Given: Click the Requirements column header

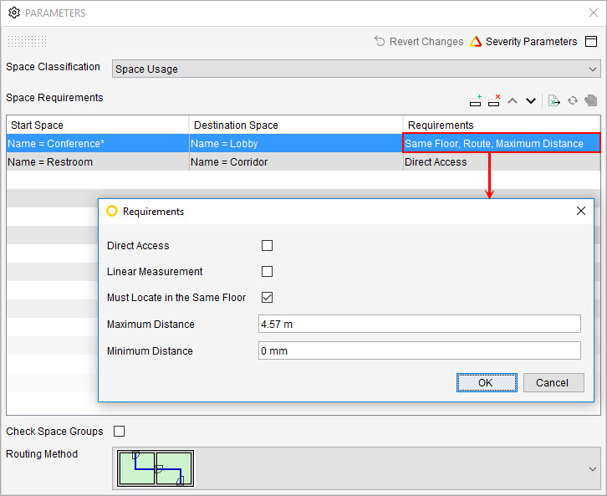Looking at the screenshot, I should click(502, 125).
